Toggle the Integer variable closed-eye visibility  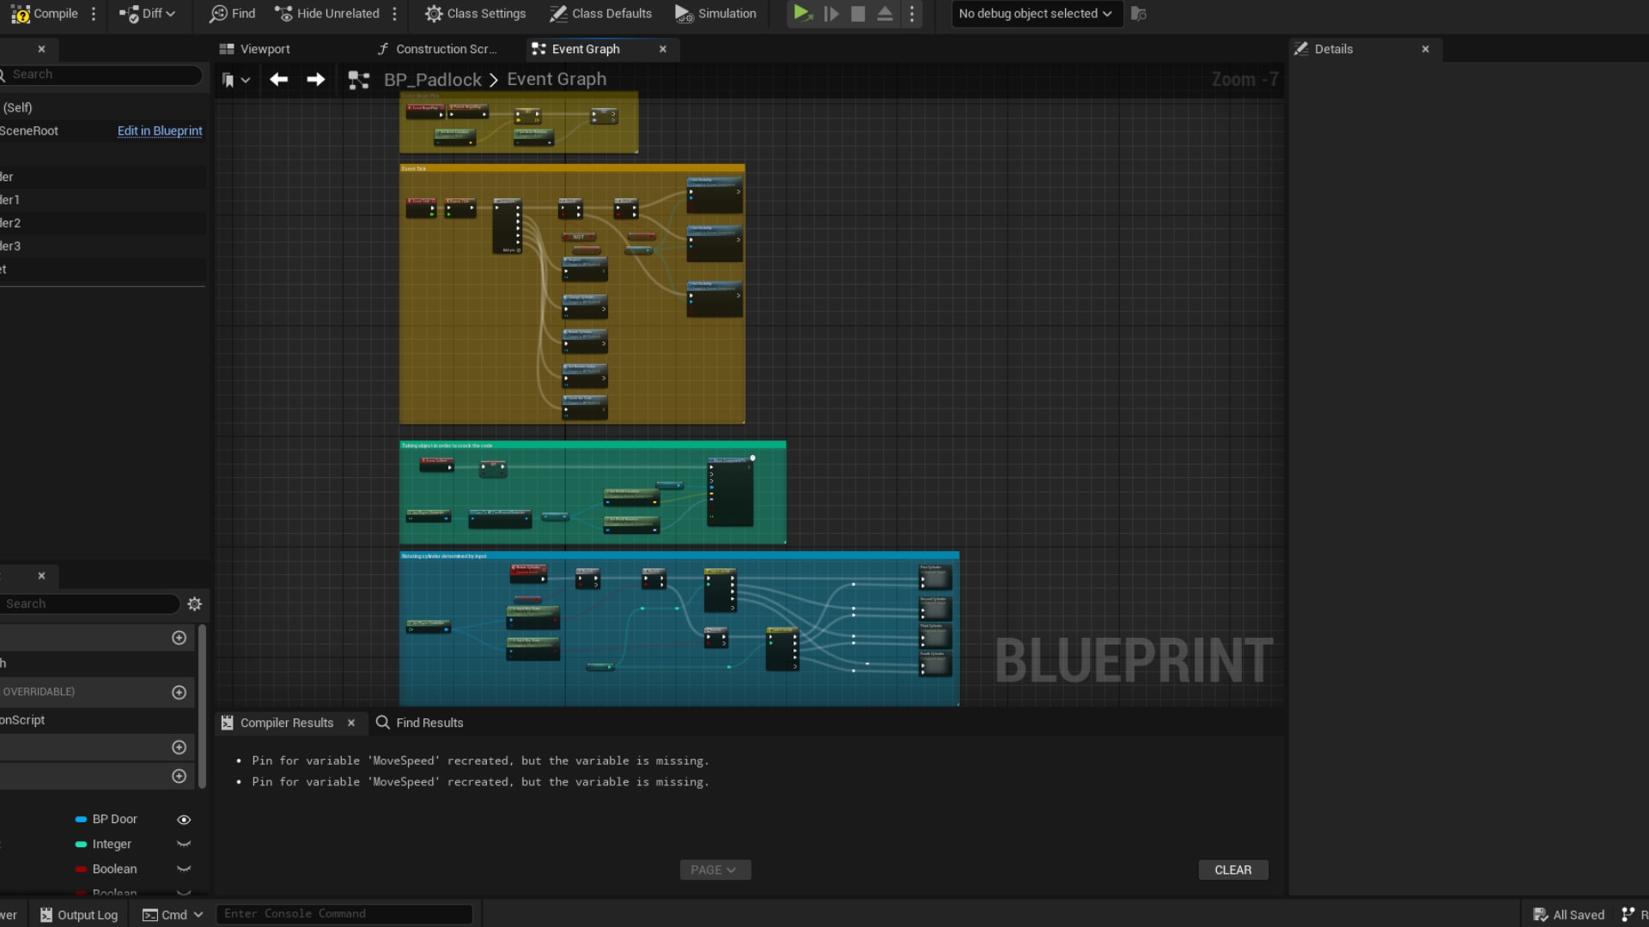(x=184, y=845)
